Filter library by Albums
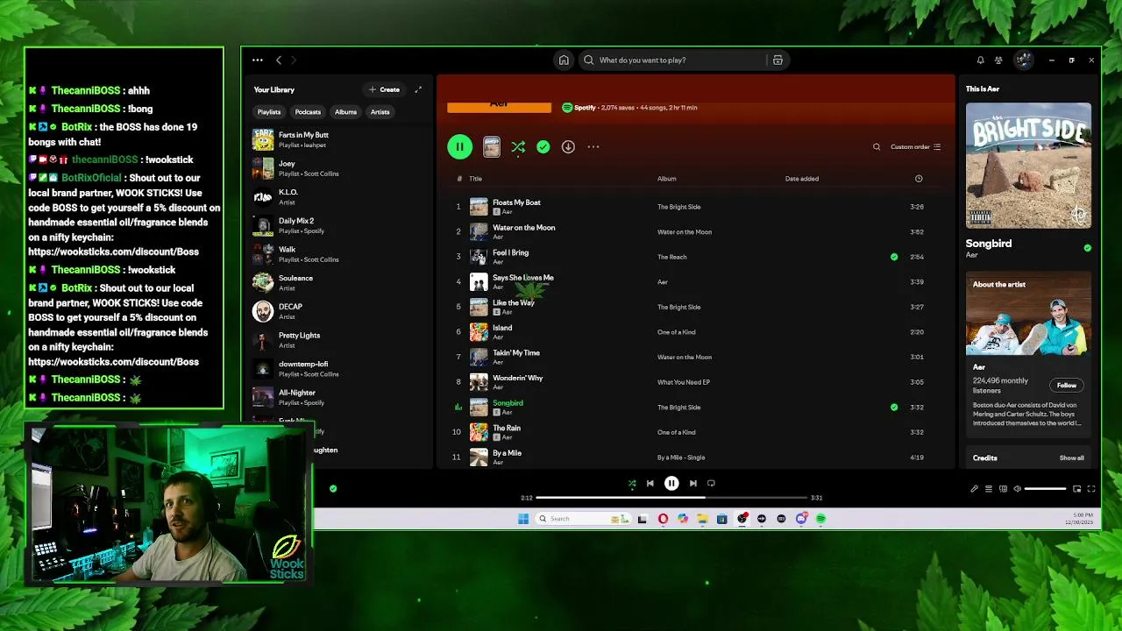 pyautogui.click(x=345, y=112)
